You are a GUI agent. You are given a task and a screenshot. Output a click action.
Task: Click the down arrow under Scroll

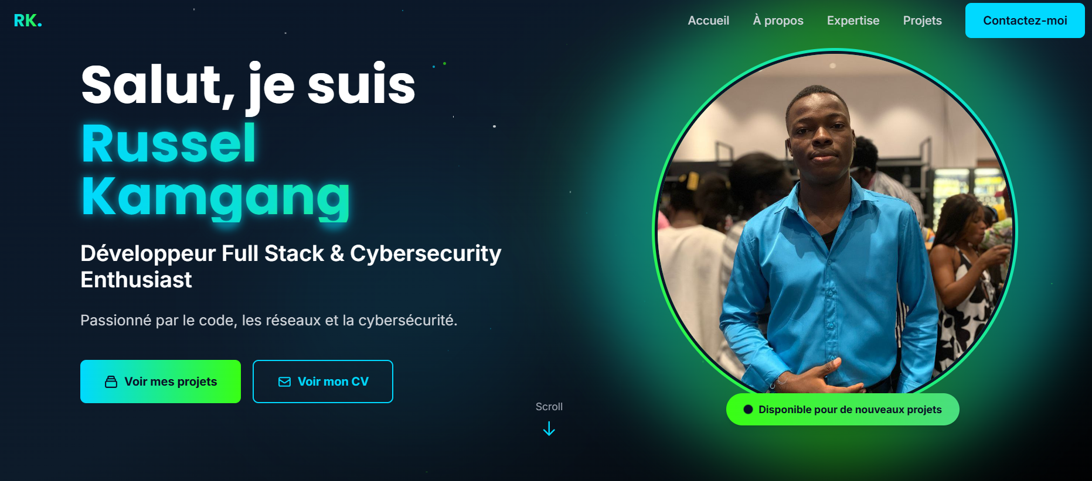tap(549, 429)
